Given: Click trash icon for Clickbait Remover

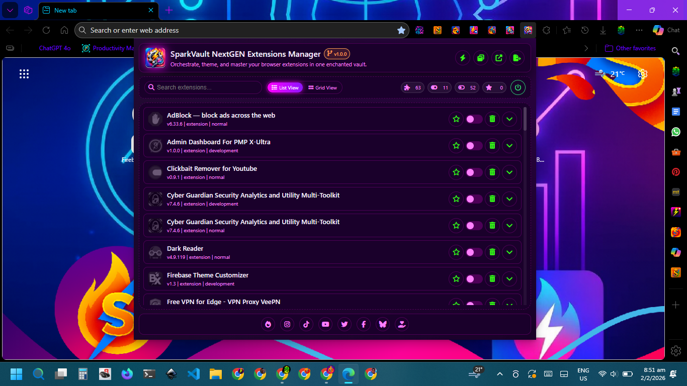Looking at the screenshot, I should pos(492,172).
